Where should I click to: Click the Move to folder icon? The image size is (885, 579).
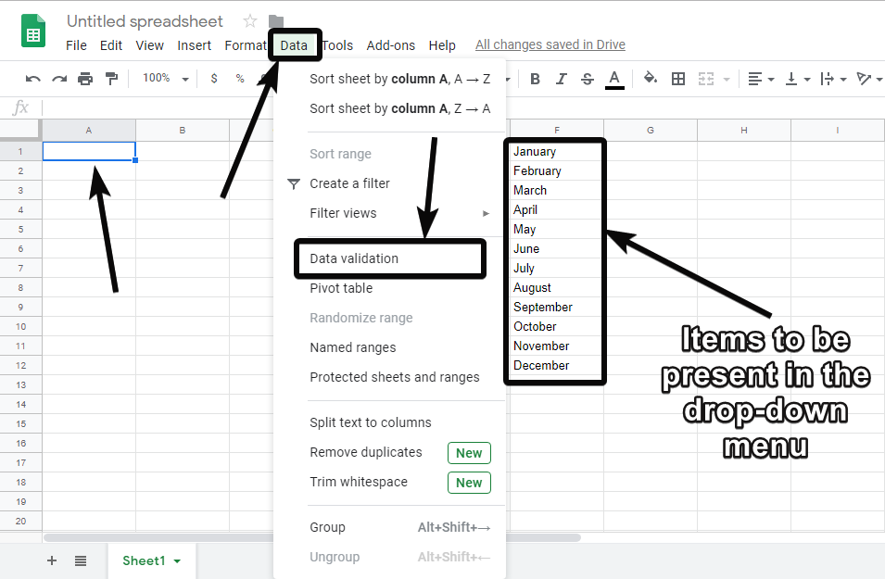pos(276,21)
